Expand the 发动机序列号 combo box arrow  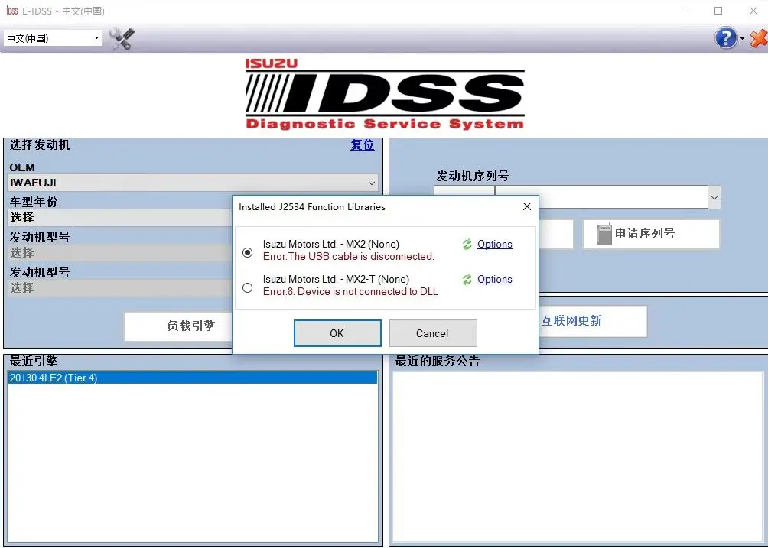tap(714, 198)
